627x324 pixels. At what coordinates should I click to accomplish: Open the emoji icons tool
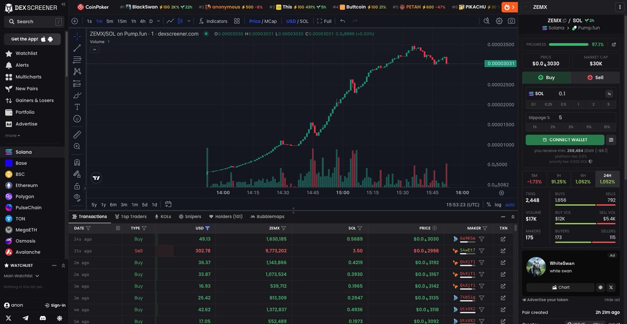77,119
